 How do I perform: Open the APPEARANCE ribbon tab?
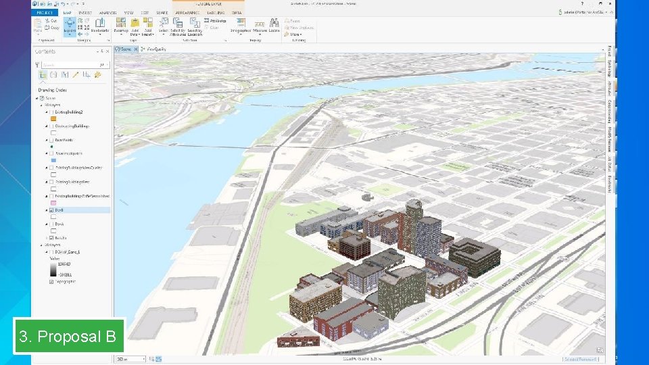[187, 12]
